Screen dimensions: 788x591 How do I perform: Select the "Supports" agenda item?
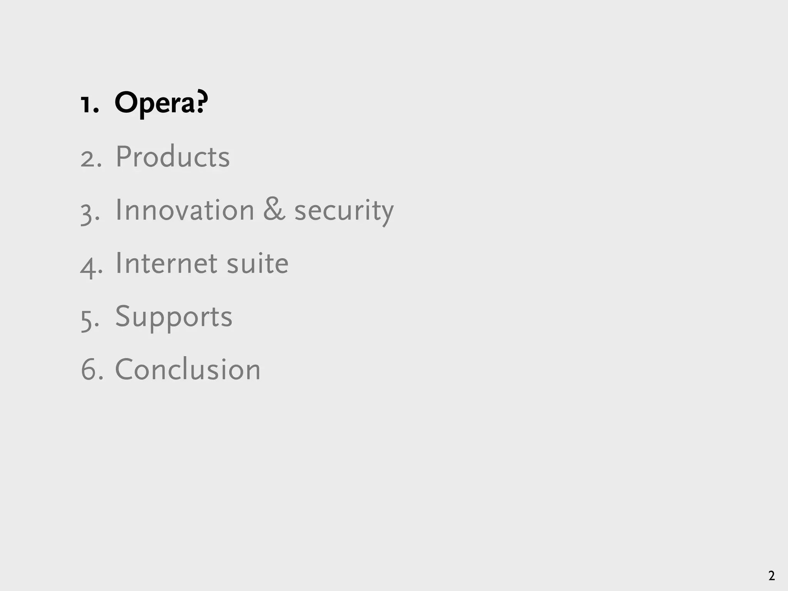(x=174, y=317)
